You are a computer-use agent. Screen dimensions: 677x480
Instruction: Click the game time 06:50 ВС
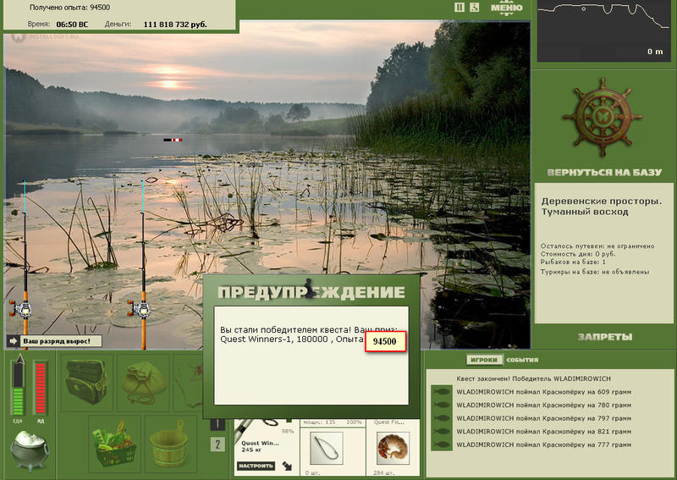tap(72, 25)
